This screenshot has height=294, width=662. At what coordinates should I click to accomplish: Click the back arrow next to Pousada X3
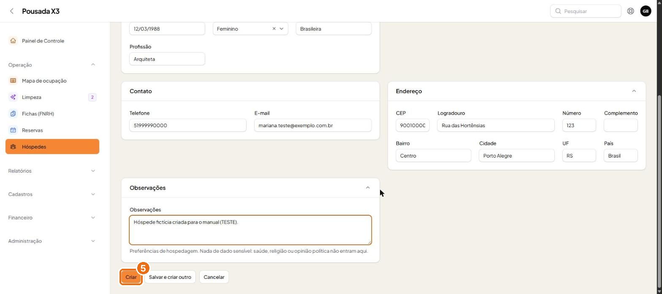[12, 11]
